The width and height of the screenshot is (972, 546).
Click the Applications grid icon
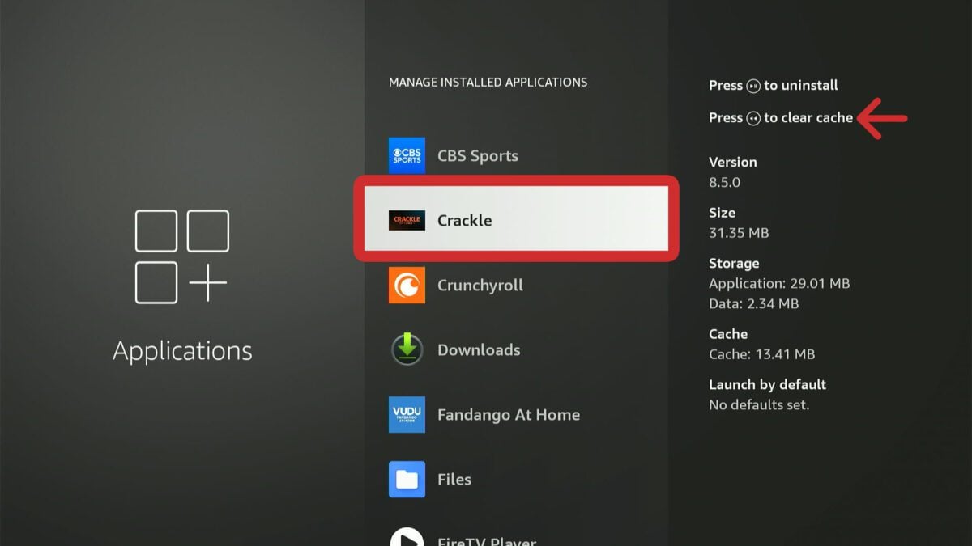pyautogui.click(x=181, y=256)
